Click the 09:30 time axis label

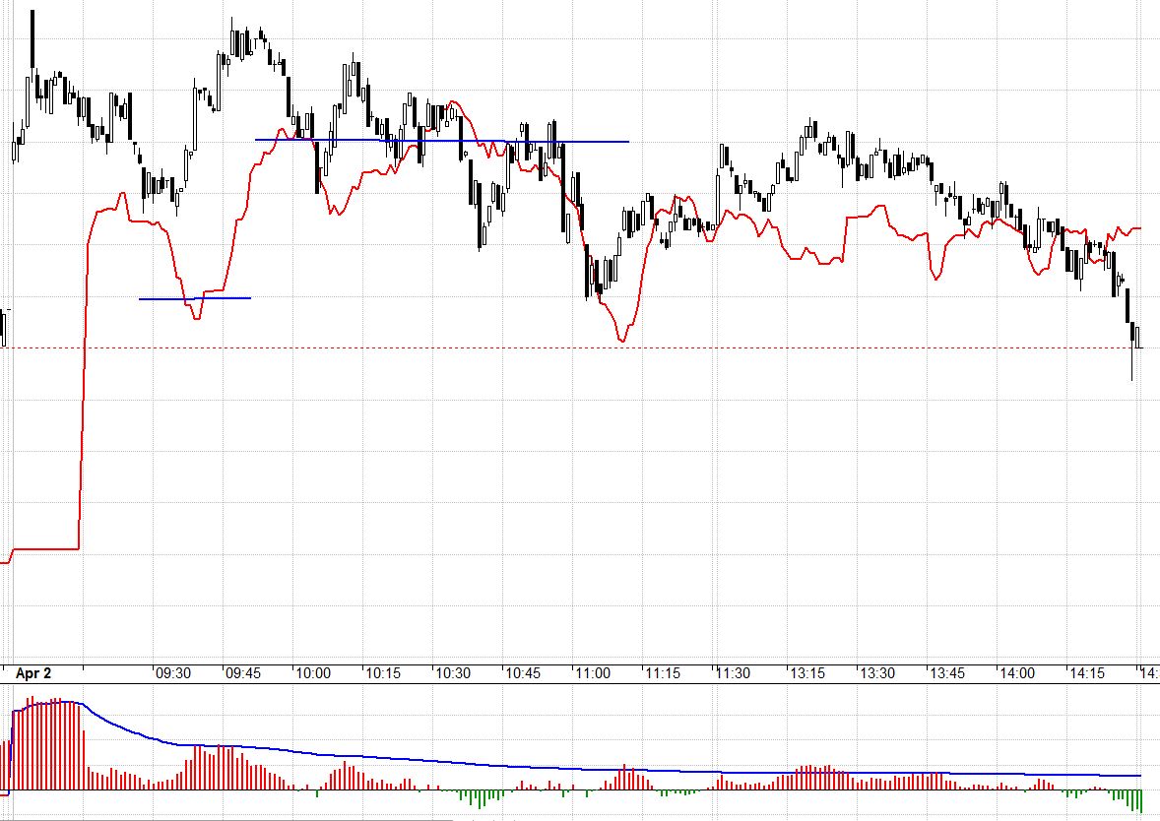(x=172, y=673)
